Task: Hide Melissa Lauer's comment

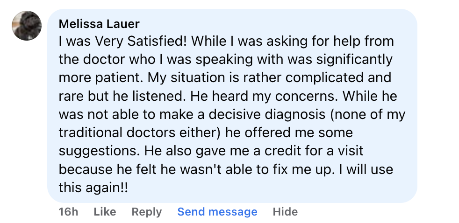Action: 285,212
